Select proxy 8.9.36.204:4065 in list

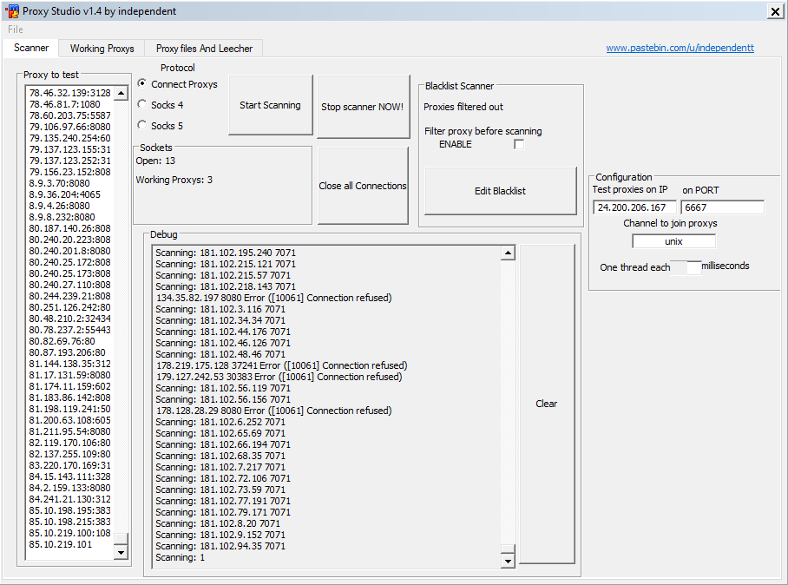pos(65,194)
